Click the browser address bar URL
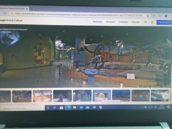 click(x=78, y=15)
